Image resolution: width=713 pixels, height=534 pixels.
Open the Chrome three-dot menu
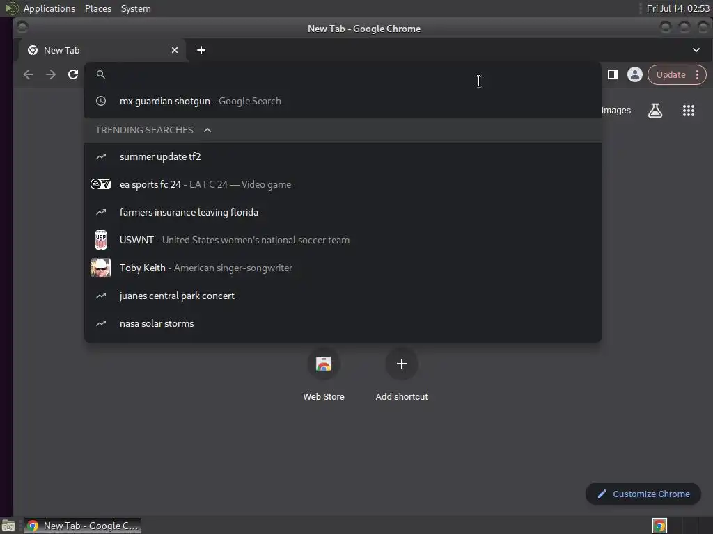697,75
